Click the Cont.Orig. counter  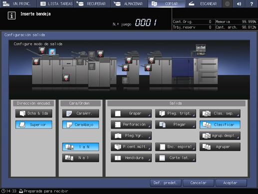192,21
